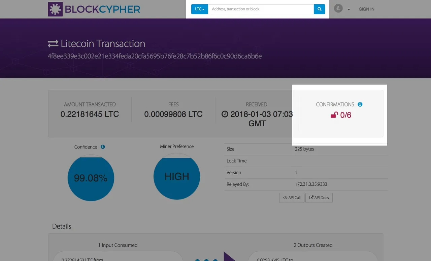
Task: Click the HIGH miner preference gauge
Action: 177,177
